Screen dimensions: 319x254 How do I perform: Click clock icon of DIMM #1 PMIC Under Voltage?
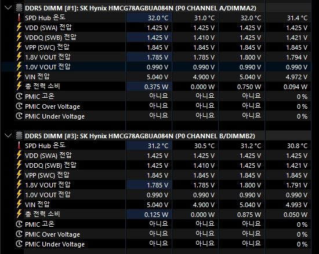click(x=19, y=116)
